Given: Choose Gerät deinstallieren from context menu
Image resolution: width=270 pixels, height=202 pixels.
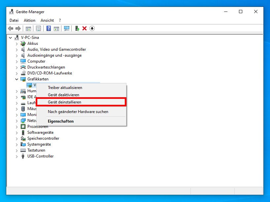Looking at the screenshot, I should 64,102.
